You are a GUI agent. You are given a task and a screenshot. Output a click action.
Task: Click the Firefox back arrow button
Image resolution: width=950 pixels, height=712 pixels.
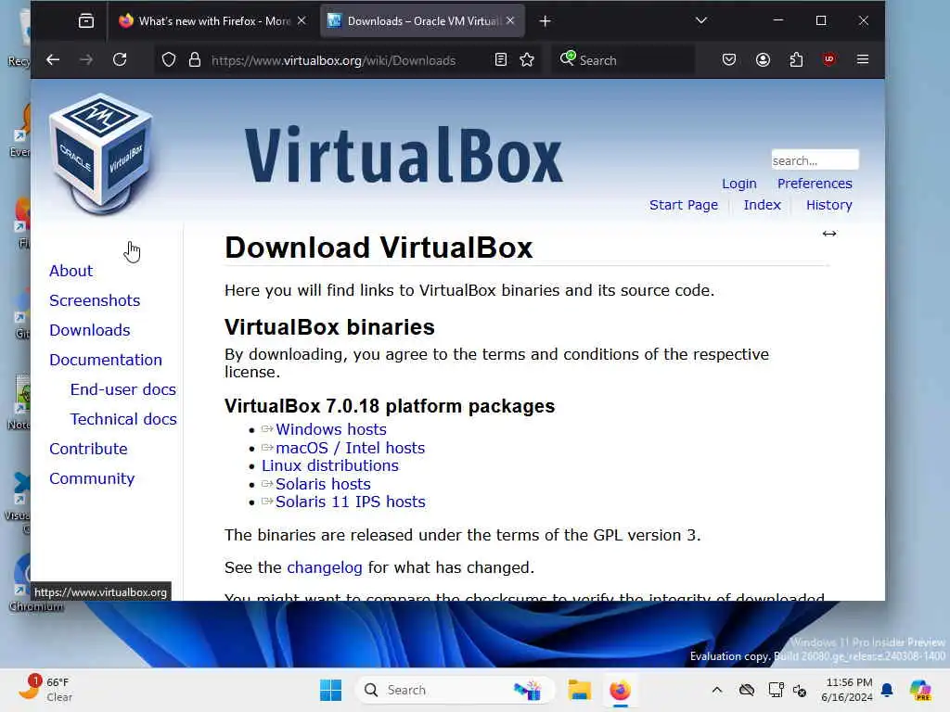click(x=53, y=59)
